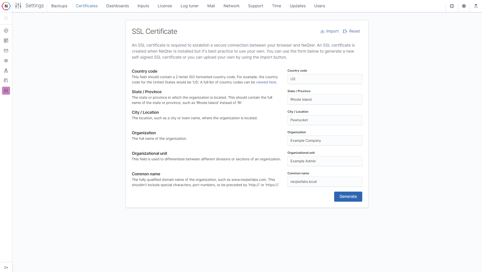Click the Reset link text

point(354,31)
